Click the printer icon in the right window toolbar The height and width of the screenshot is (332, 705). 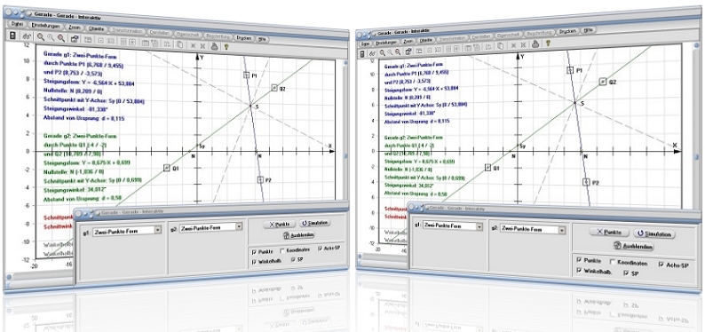pyautogui.click(x=535, y=43)
